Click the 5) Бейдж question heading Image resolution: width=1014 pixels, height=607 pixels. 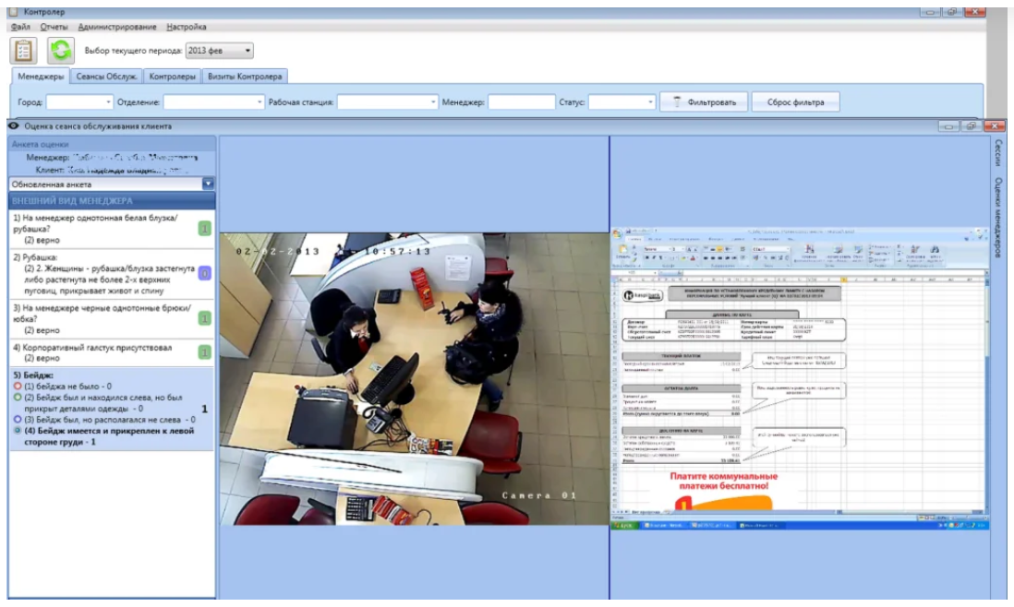[33, 375]
